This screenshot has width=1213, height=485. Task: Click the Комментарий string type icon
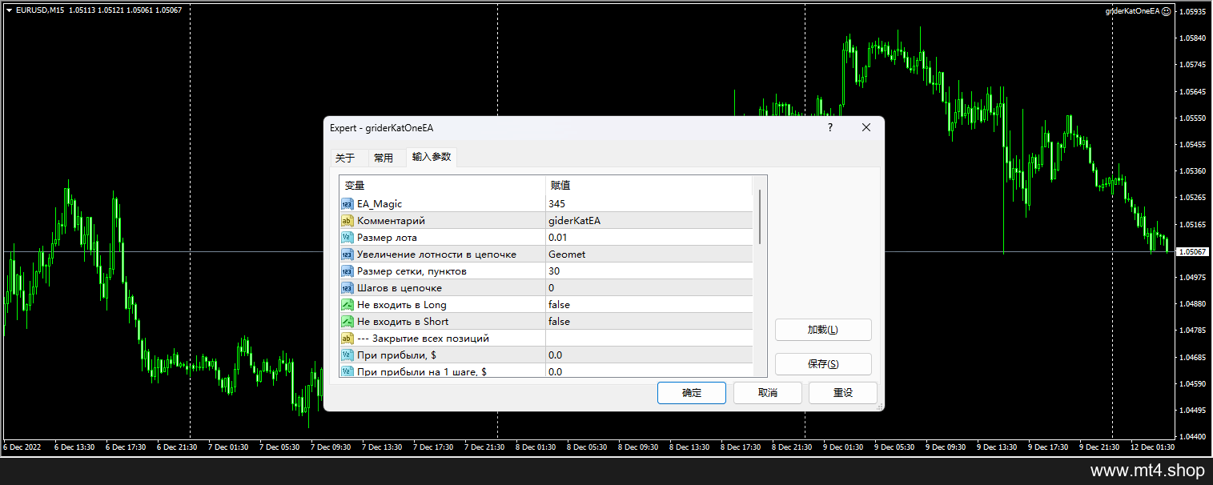[347, 221]
